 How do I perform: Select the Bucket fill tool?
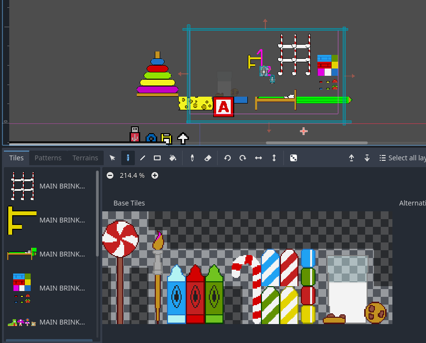point(173,158)
